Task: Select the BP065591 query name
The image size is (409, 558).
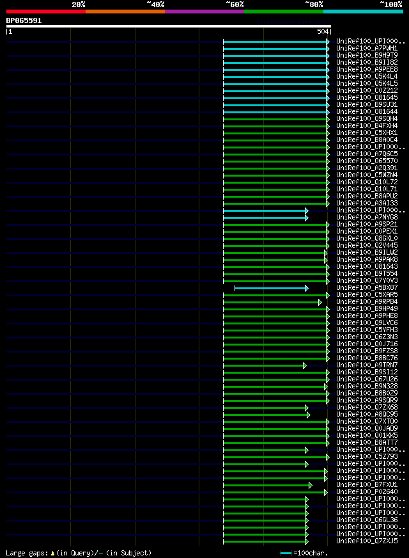Action: [x=24, y=20]
